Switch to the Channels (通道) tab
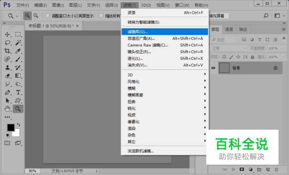 [229, 30]
